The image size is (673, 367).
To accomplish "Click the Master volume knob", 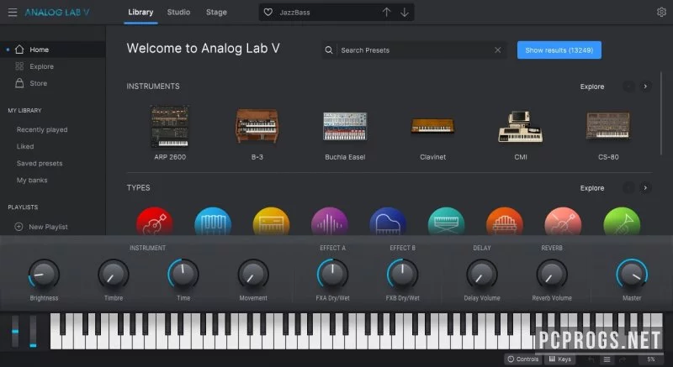I will pyautogui.click(x=632, y=274).
